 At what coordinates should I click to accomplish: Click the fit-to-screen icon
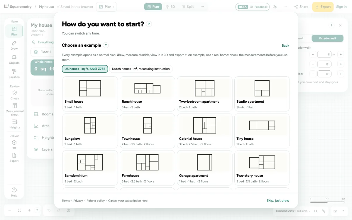(x=20, y=210)
